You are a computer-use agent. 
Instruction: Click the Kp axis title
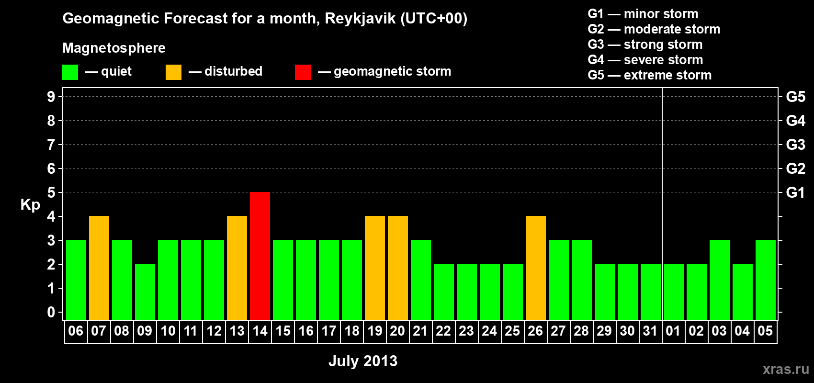tap(30, 205)
